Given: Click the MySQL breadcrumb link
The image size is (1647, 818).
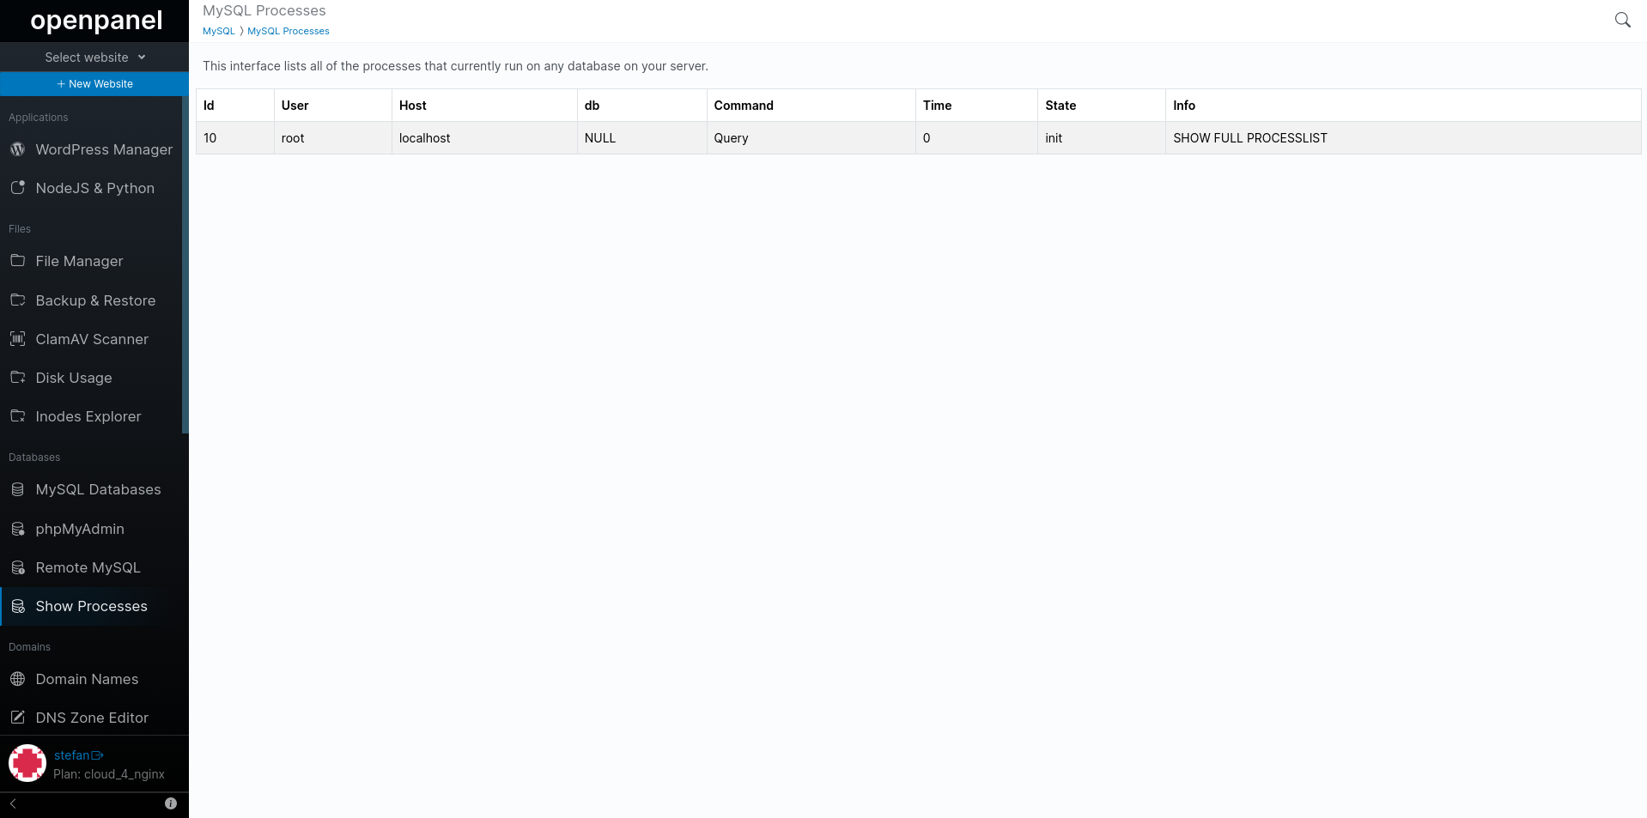Looking at the screenshot, I should [x=218, y=31].
